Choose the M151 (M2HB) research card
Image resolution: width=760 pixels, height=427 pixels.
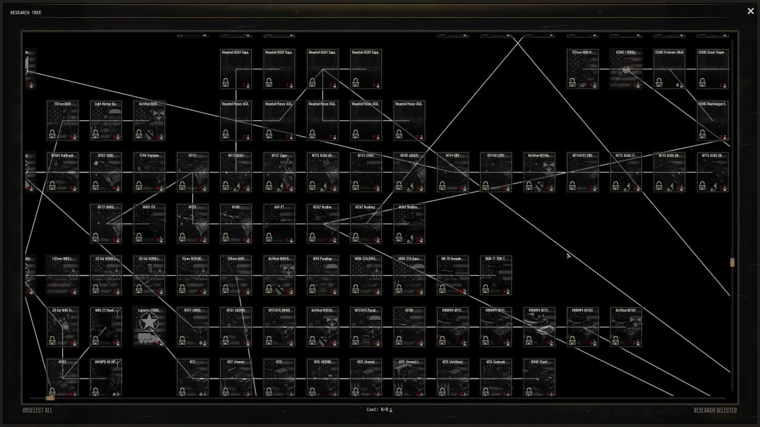[236, 327]
